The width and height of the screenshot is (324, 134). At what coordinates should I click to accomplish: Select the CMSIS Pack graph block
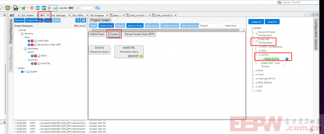[x=97, y=34]
